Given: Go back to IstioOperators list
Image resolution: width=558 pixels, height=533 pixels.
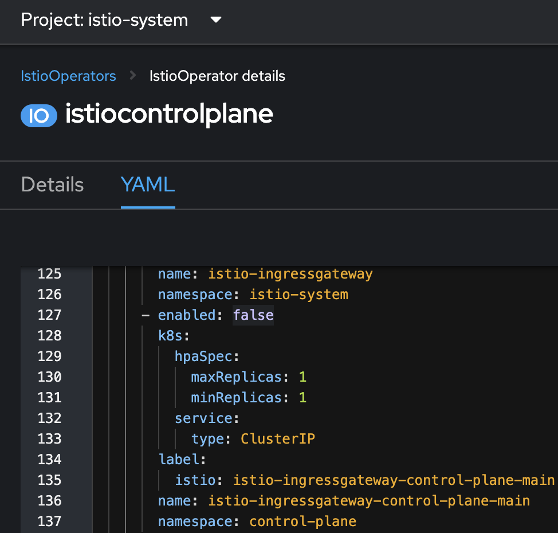Looking at the screenshot, I should (68, 76).
